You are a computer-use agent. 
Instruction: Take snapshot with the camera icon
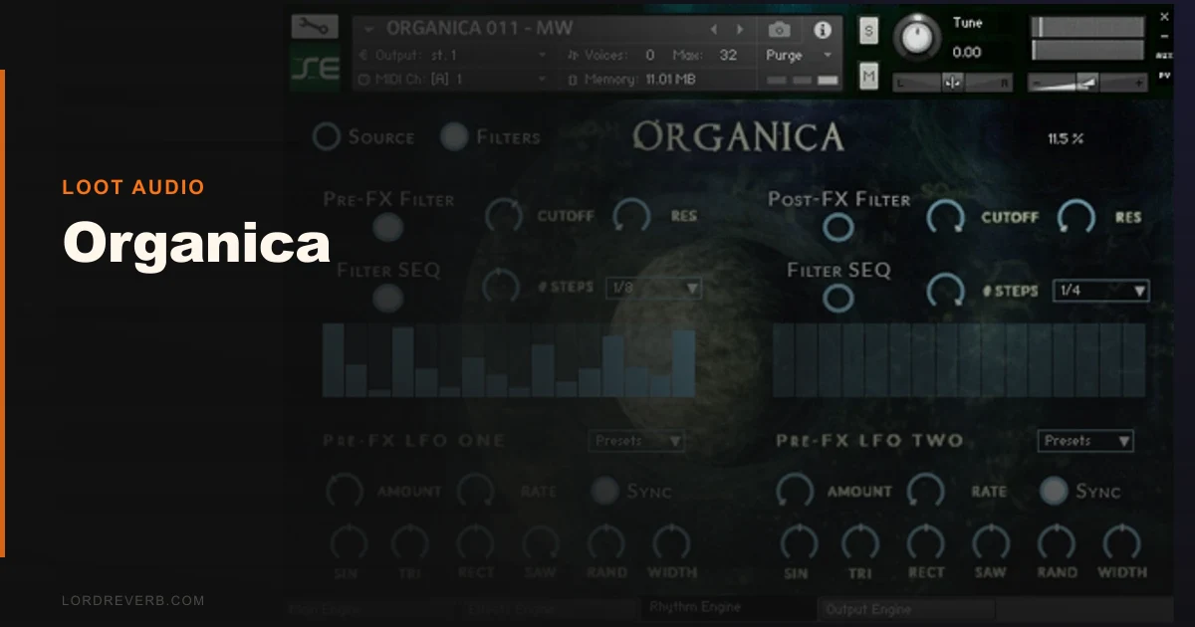tap(780, 29)
